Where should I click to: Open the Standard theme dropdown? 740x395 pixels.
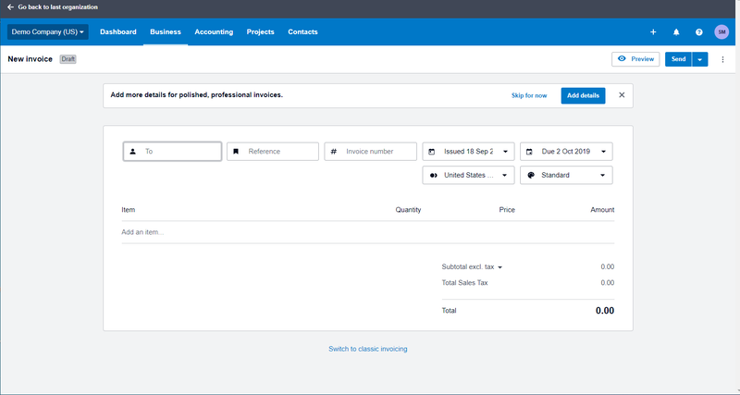pyautogui.click(x=566, y=175)
